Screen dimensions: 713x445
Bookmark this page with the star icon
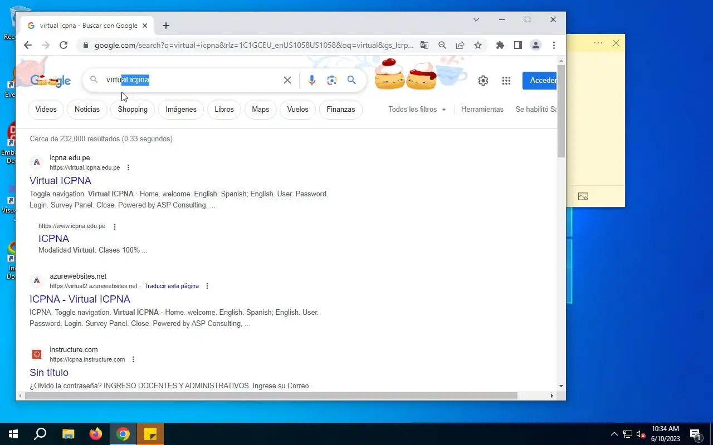pyautogui.click(x=478, y=45)
